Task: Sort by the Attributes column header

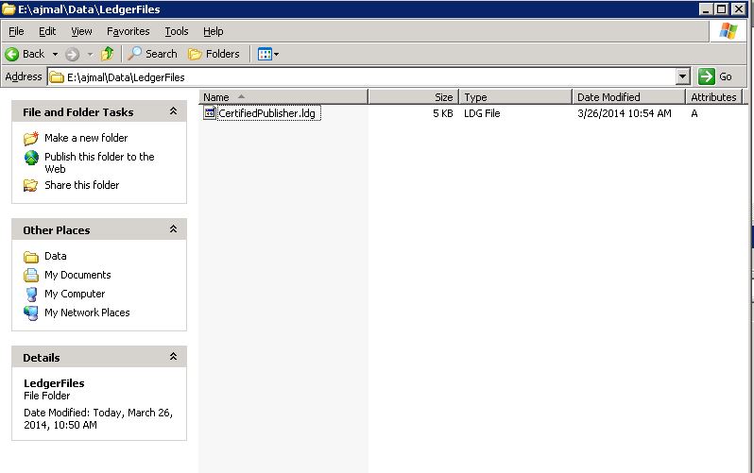Action: point(713,97)
